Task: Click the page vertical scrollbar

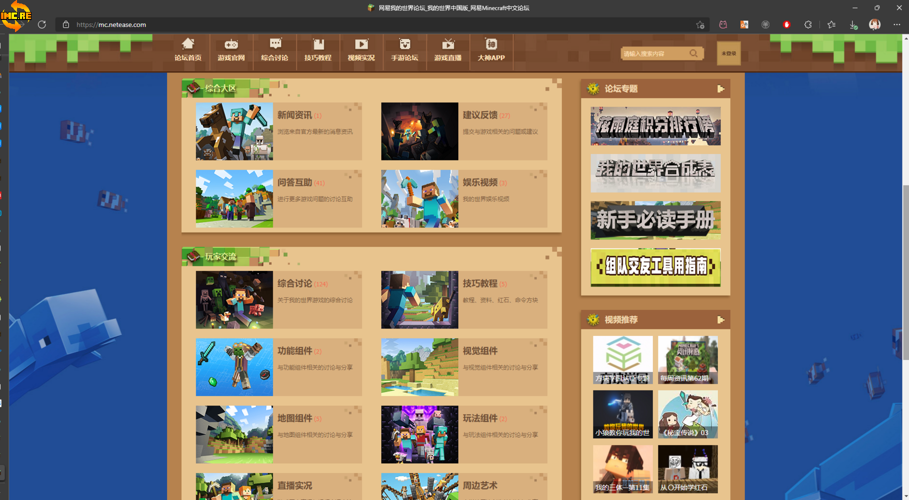Action: click(x=905, y=272)
